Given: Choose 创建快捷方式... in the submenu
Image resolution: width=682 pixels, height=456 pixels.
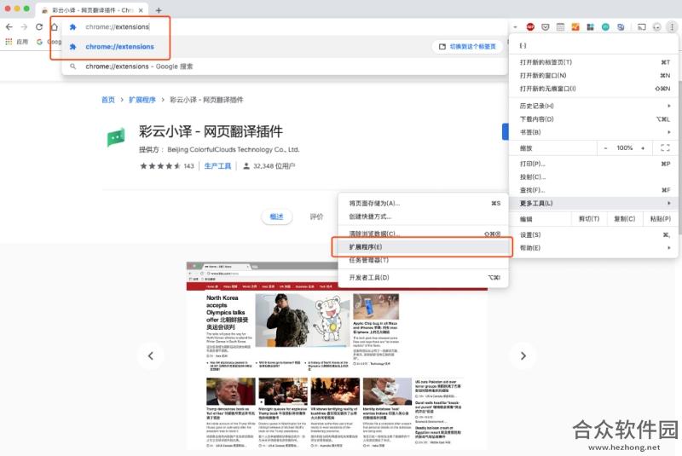Looking at the screenshot, I should 423,216.
